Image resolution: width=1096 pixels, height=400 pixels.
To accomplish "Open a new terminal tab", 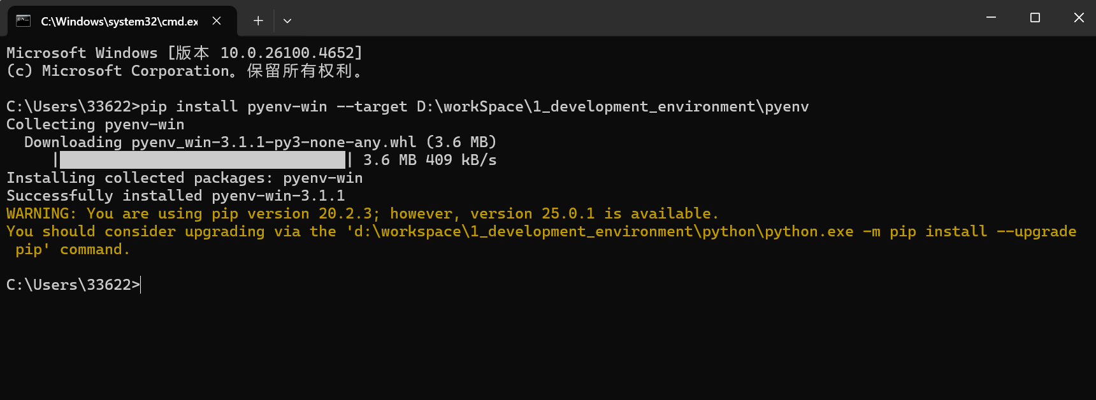I will [x=258, y=21].
